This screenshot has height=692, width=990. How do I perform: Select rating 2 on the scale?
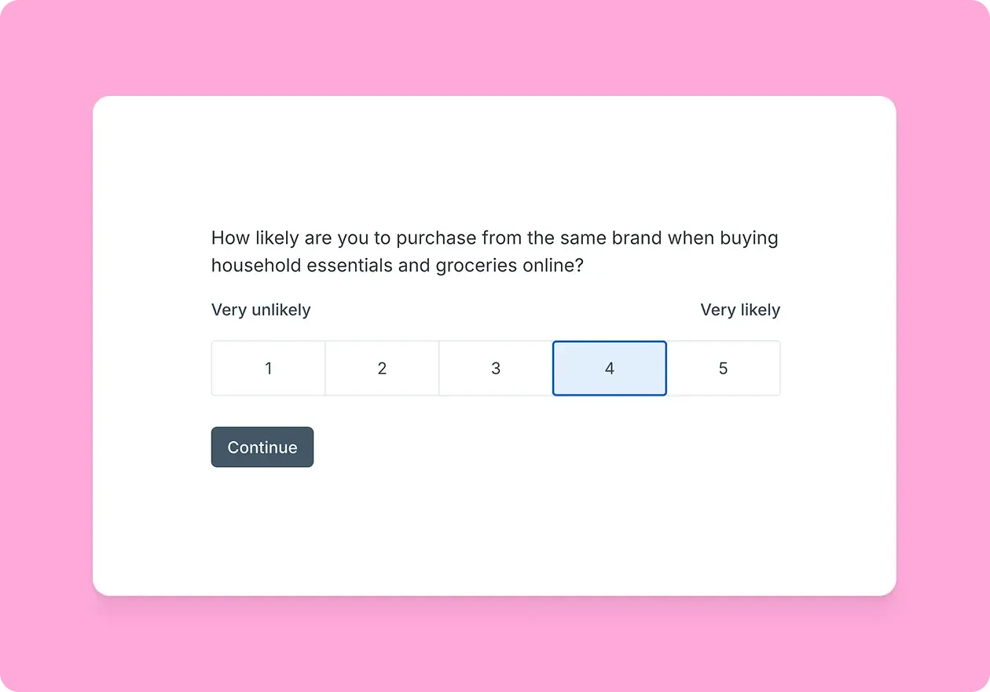pos(382,368)
